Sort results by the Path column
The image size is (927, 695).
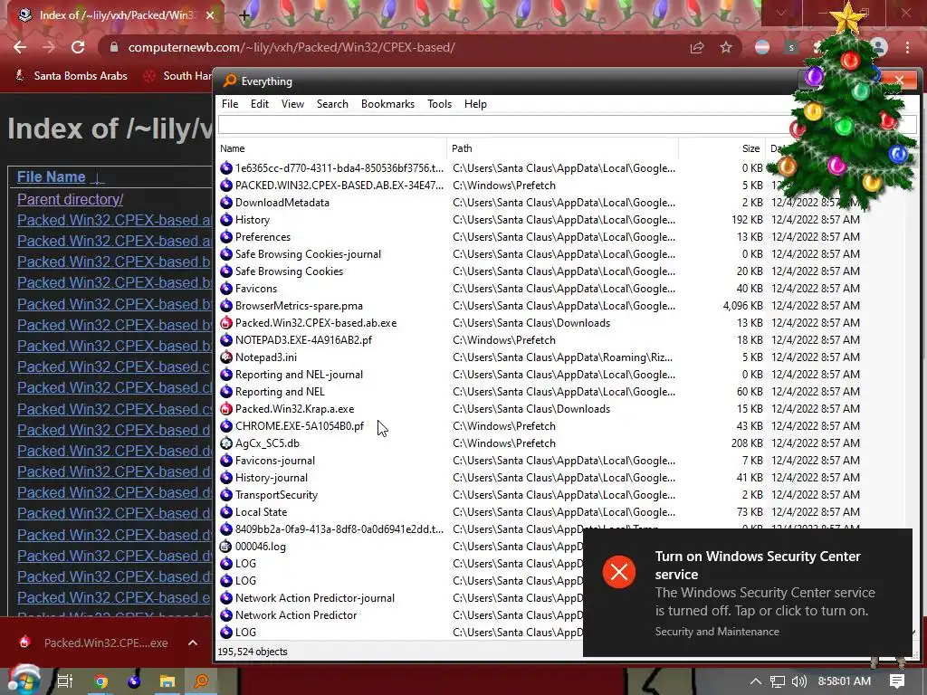563,148
